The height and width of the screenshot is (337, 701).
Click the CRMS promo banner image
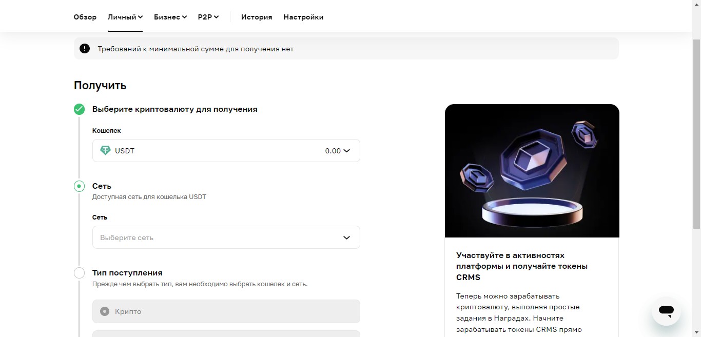click(532, 171)
